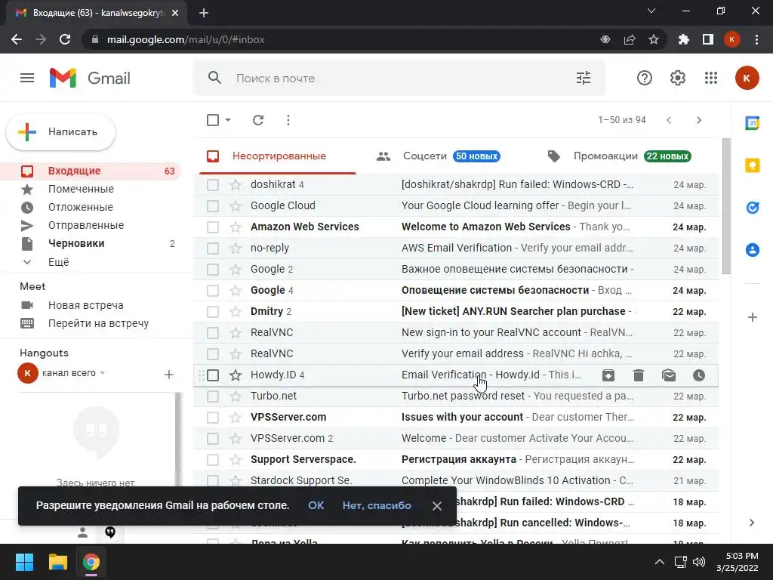Open the Google apps grid
The height and width of the screenshot is (580, 773).
(x=711, y=78)
